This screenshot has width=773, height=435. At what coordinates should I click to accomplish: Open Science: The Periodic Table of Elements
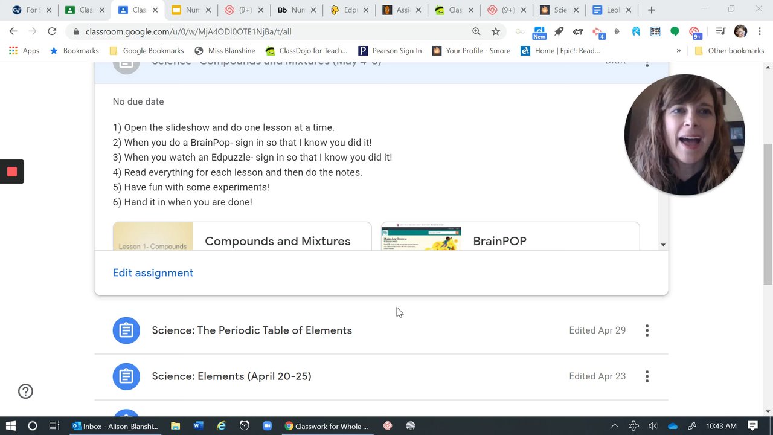[252, 330]
